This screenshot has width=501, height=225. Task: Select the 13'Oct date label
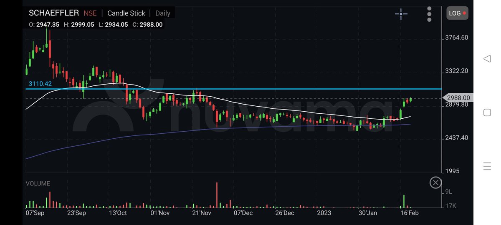click(117, 213)
